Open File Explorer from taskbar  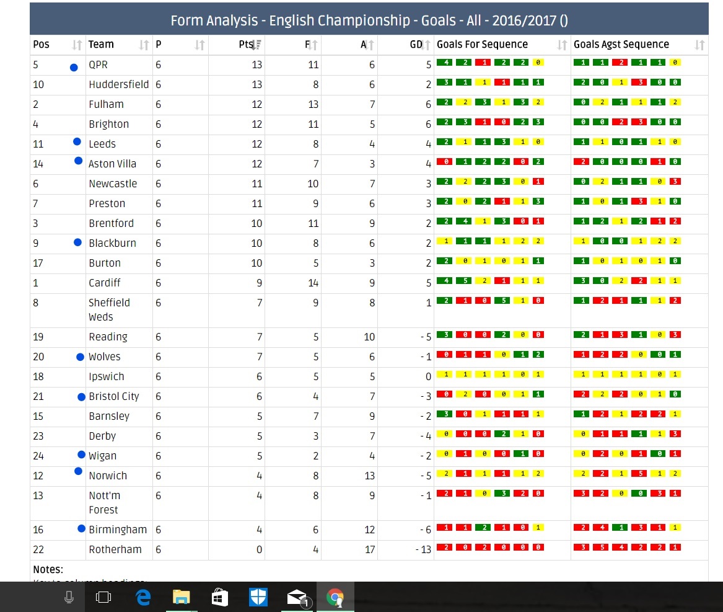pyautogui.click(x=181, y=597)
